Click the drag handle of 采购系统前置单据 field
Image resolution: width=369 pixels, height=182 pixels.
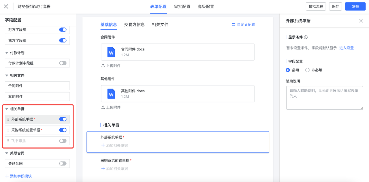8,130
